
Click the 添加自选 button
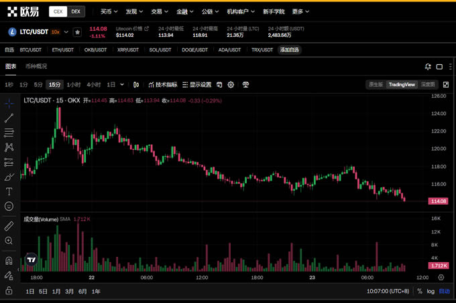coord(290,49)
